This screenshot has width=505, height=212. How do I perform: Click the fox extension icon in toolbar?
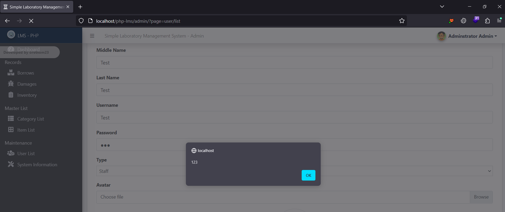point(451,21)
